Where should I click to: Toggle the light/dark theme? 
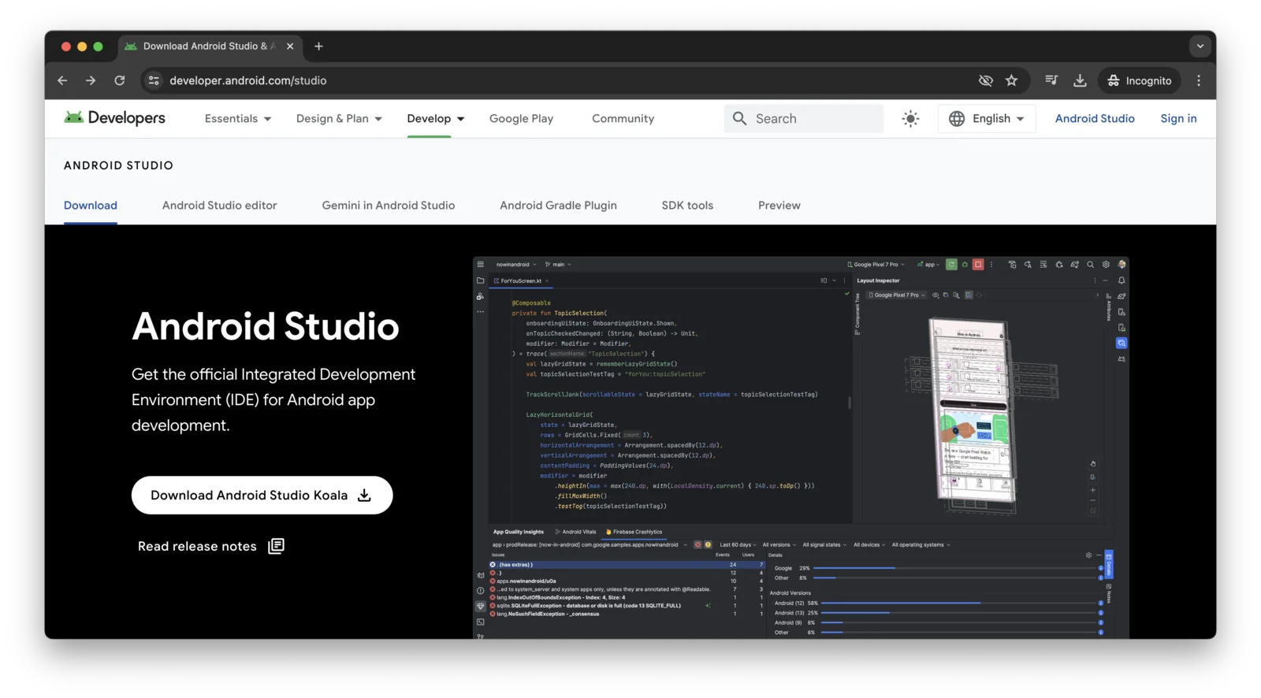point(910,118)
